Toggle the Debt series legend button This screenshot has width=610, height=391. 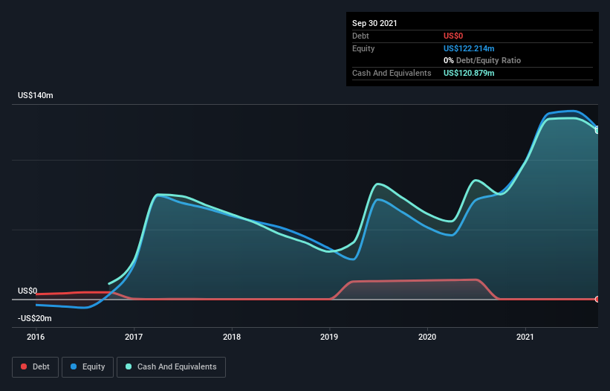click(x=35, y=367)
